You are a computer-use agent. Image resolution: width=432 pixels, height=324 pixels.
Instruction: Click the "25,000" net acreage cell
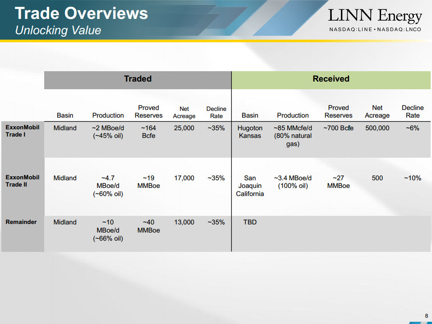[x=184, y=128]
